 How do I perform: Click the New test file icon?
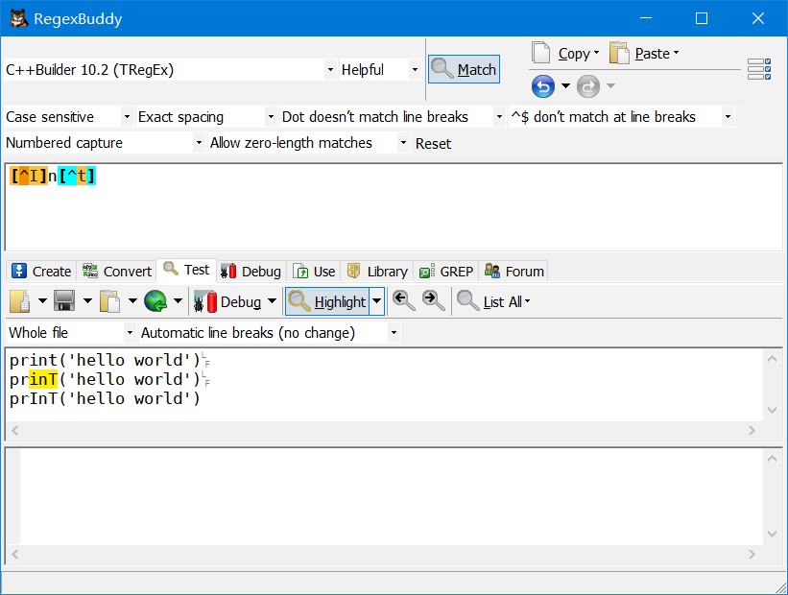pyautogui.click(x=20, y=301)
